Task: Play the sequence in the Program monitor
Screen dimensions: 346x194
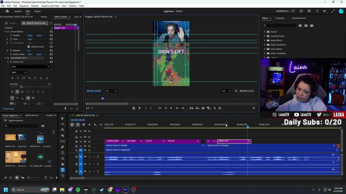Action: click(x=171, y=108)
